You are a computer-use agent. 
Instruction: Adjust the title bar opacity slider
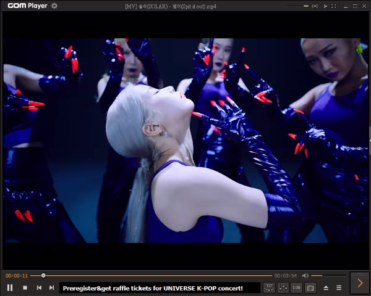pos(297,6)
